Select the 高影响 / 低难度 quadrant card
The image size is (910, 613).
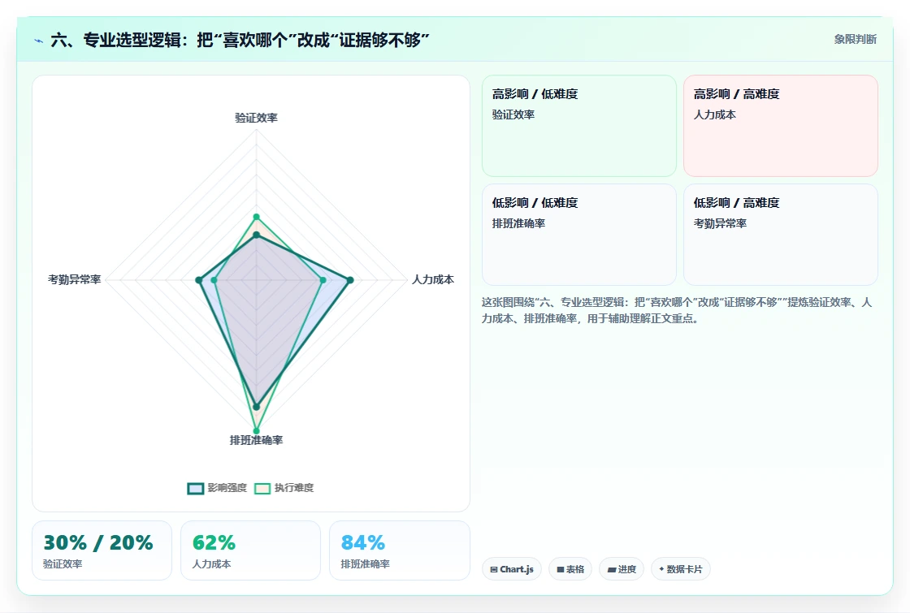(579, 126)
